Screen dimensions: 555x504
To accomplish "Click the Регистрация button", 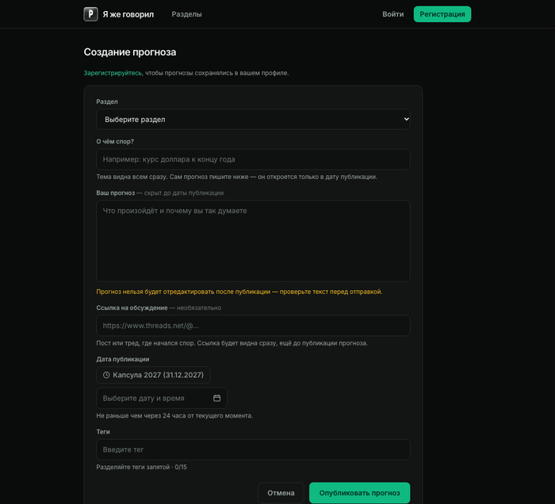I will coord(442,14).
